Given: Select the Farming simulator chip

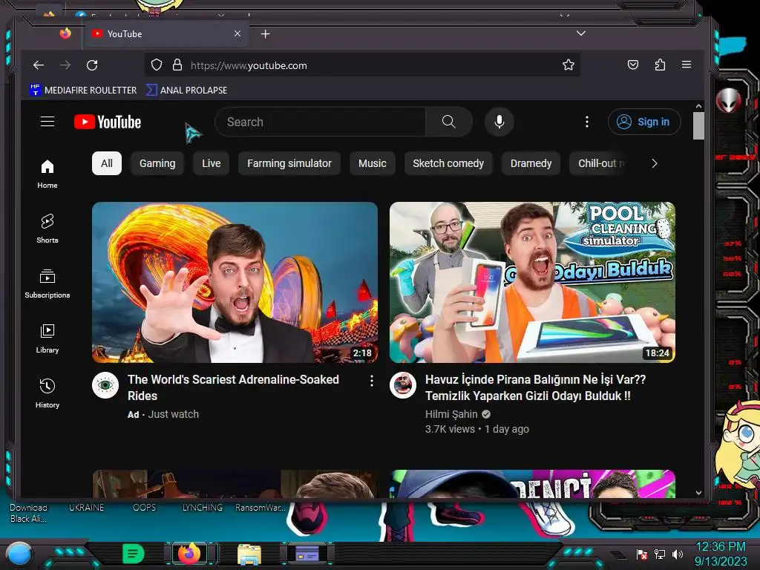Looking at the screenshot, I should coord(289,163).
